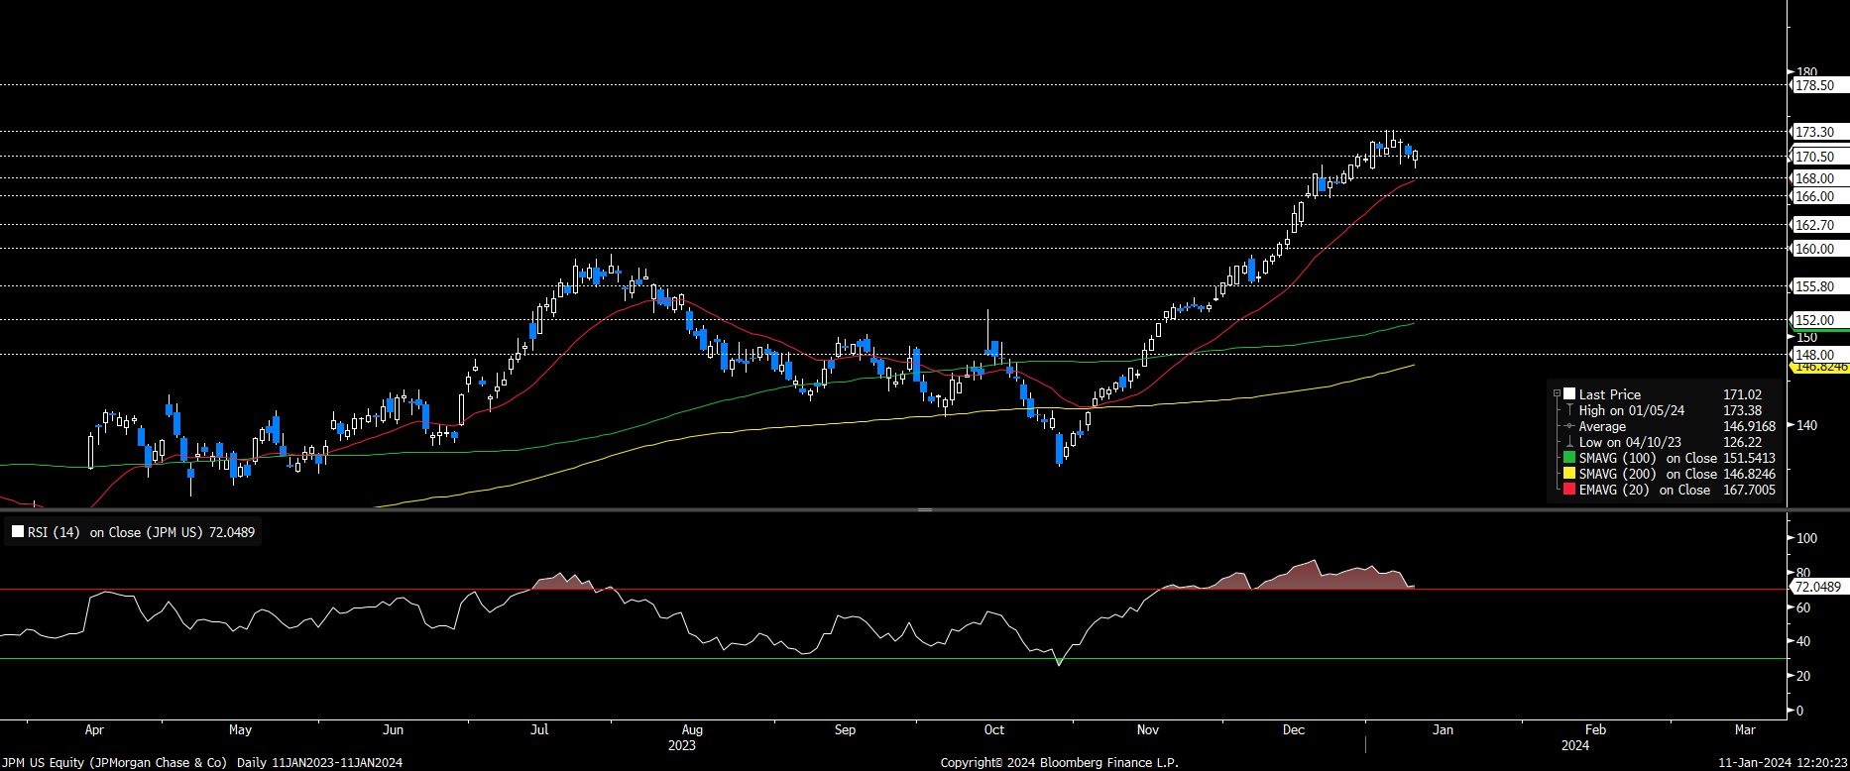Viewport: 1850px width, 771px height.
Task: Click the Average marker icon in legend
Action: [x=1569, y=426]
